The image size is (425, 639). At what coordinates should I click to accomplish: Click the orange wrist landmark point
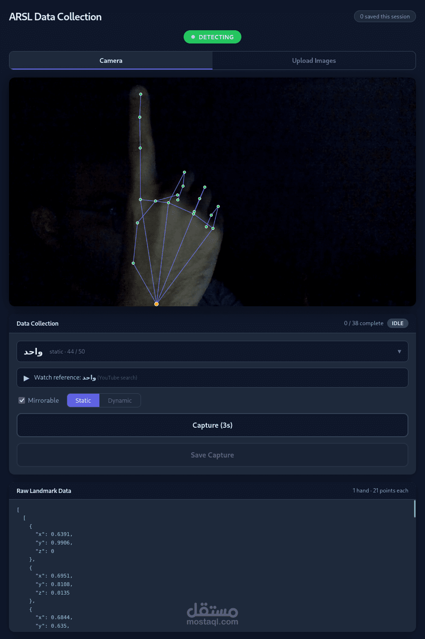click(x=157, y=304)
